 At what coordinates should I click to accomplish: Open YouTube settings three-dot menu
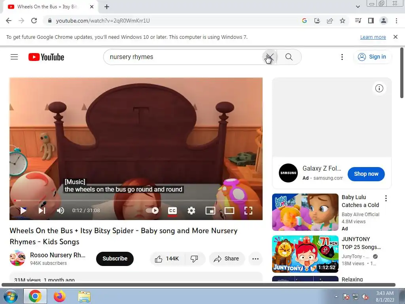(342, 57)
